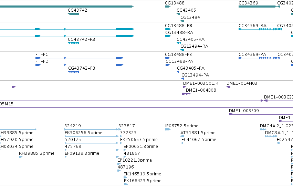Select the CG13488-RA transcript label
Screen dimensions: 293x186
(179, 33)
